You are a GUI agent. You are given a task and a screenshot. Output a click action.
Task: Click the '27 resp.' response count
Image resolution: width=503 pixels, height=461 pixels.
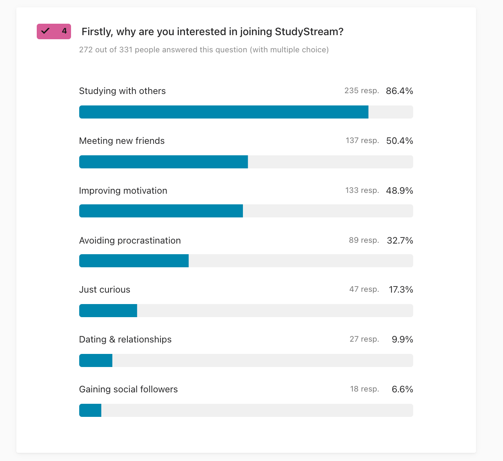364,339
